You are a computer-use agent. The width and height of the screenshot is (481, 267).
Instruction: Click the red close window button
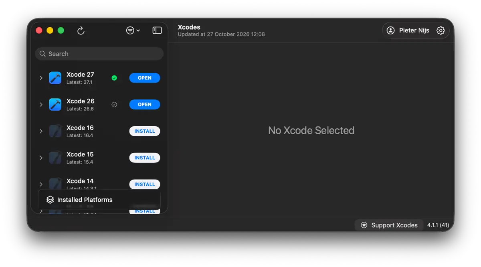(39, 30)
